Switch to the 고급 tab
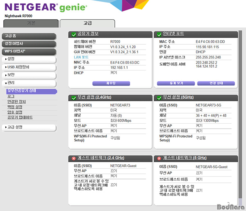The image size is (246, 211). point(87,23)
